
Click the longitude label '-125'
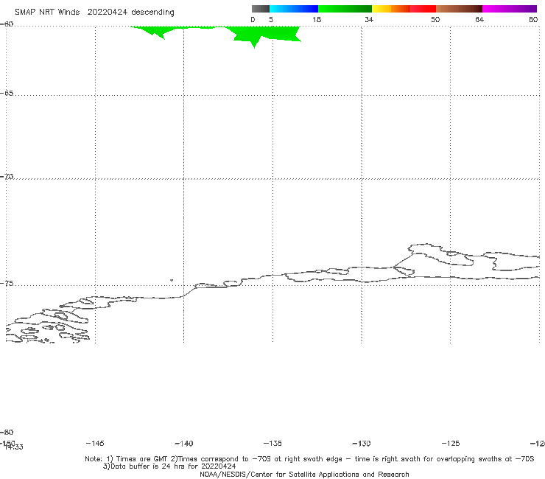click(451, 443)
